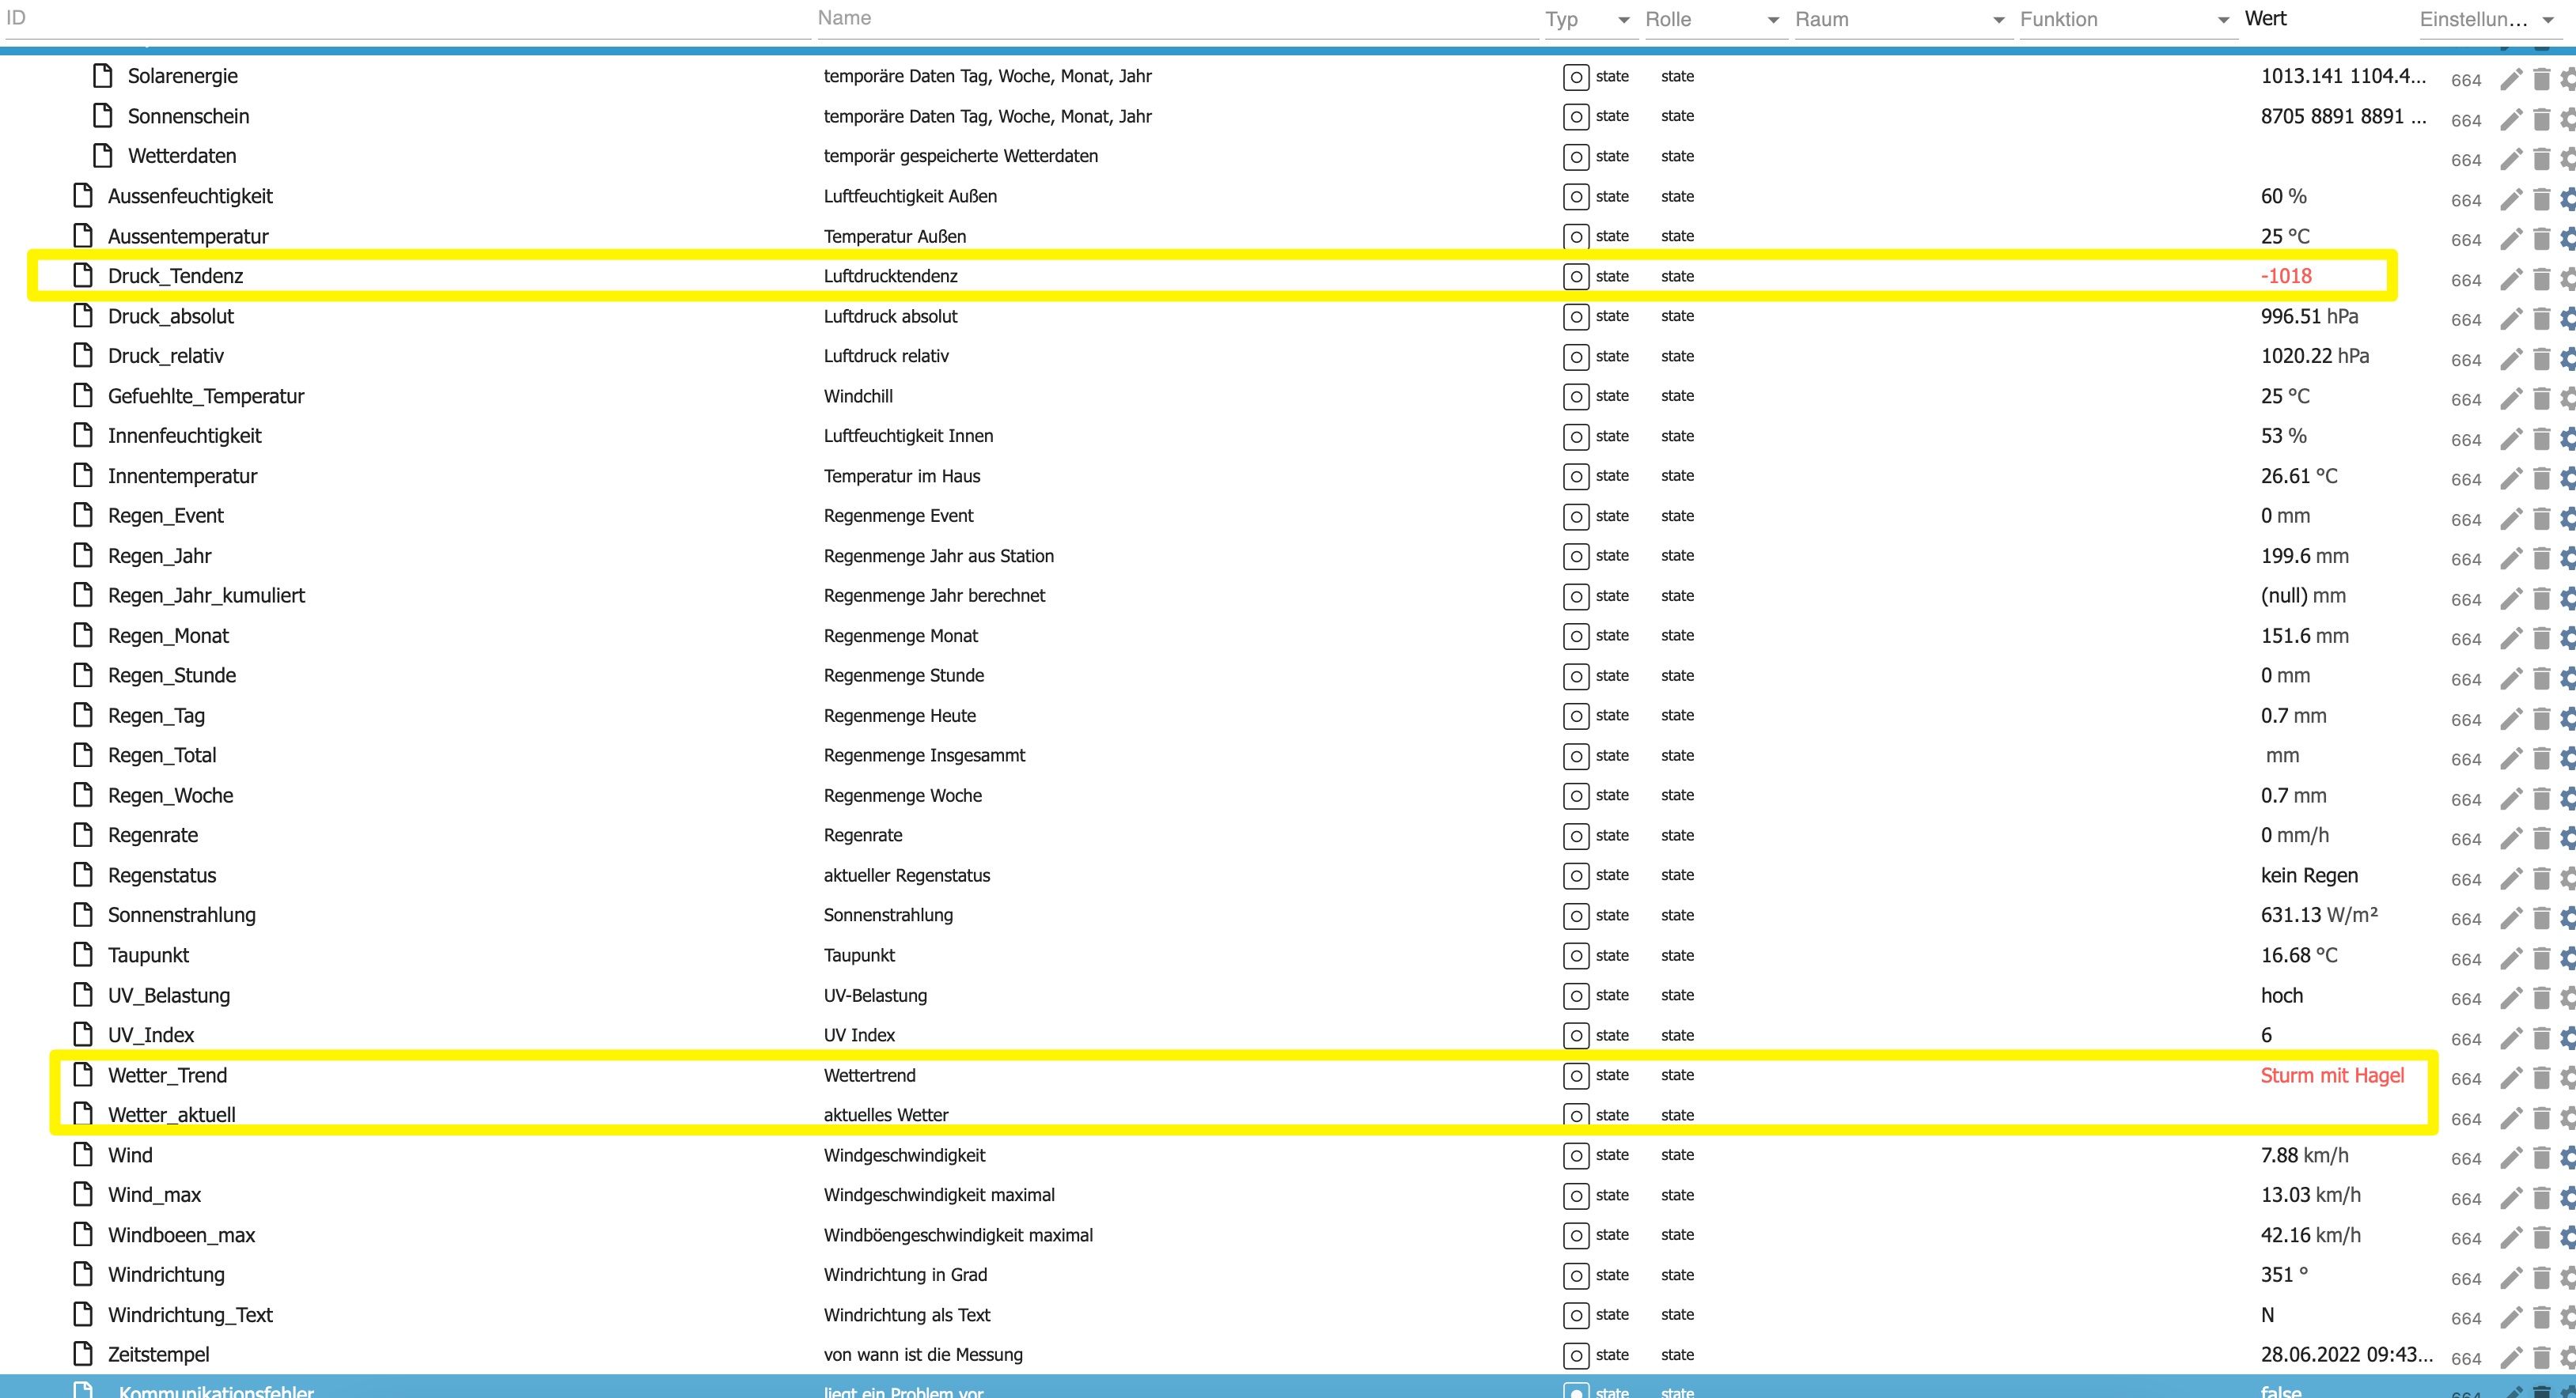Edit the Windrichtung object with pencil icon
The width and height of the screenshot is (2576, 1398).
[x=2511, y=1279]
